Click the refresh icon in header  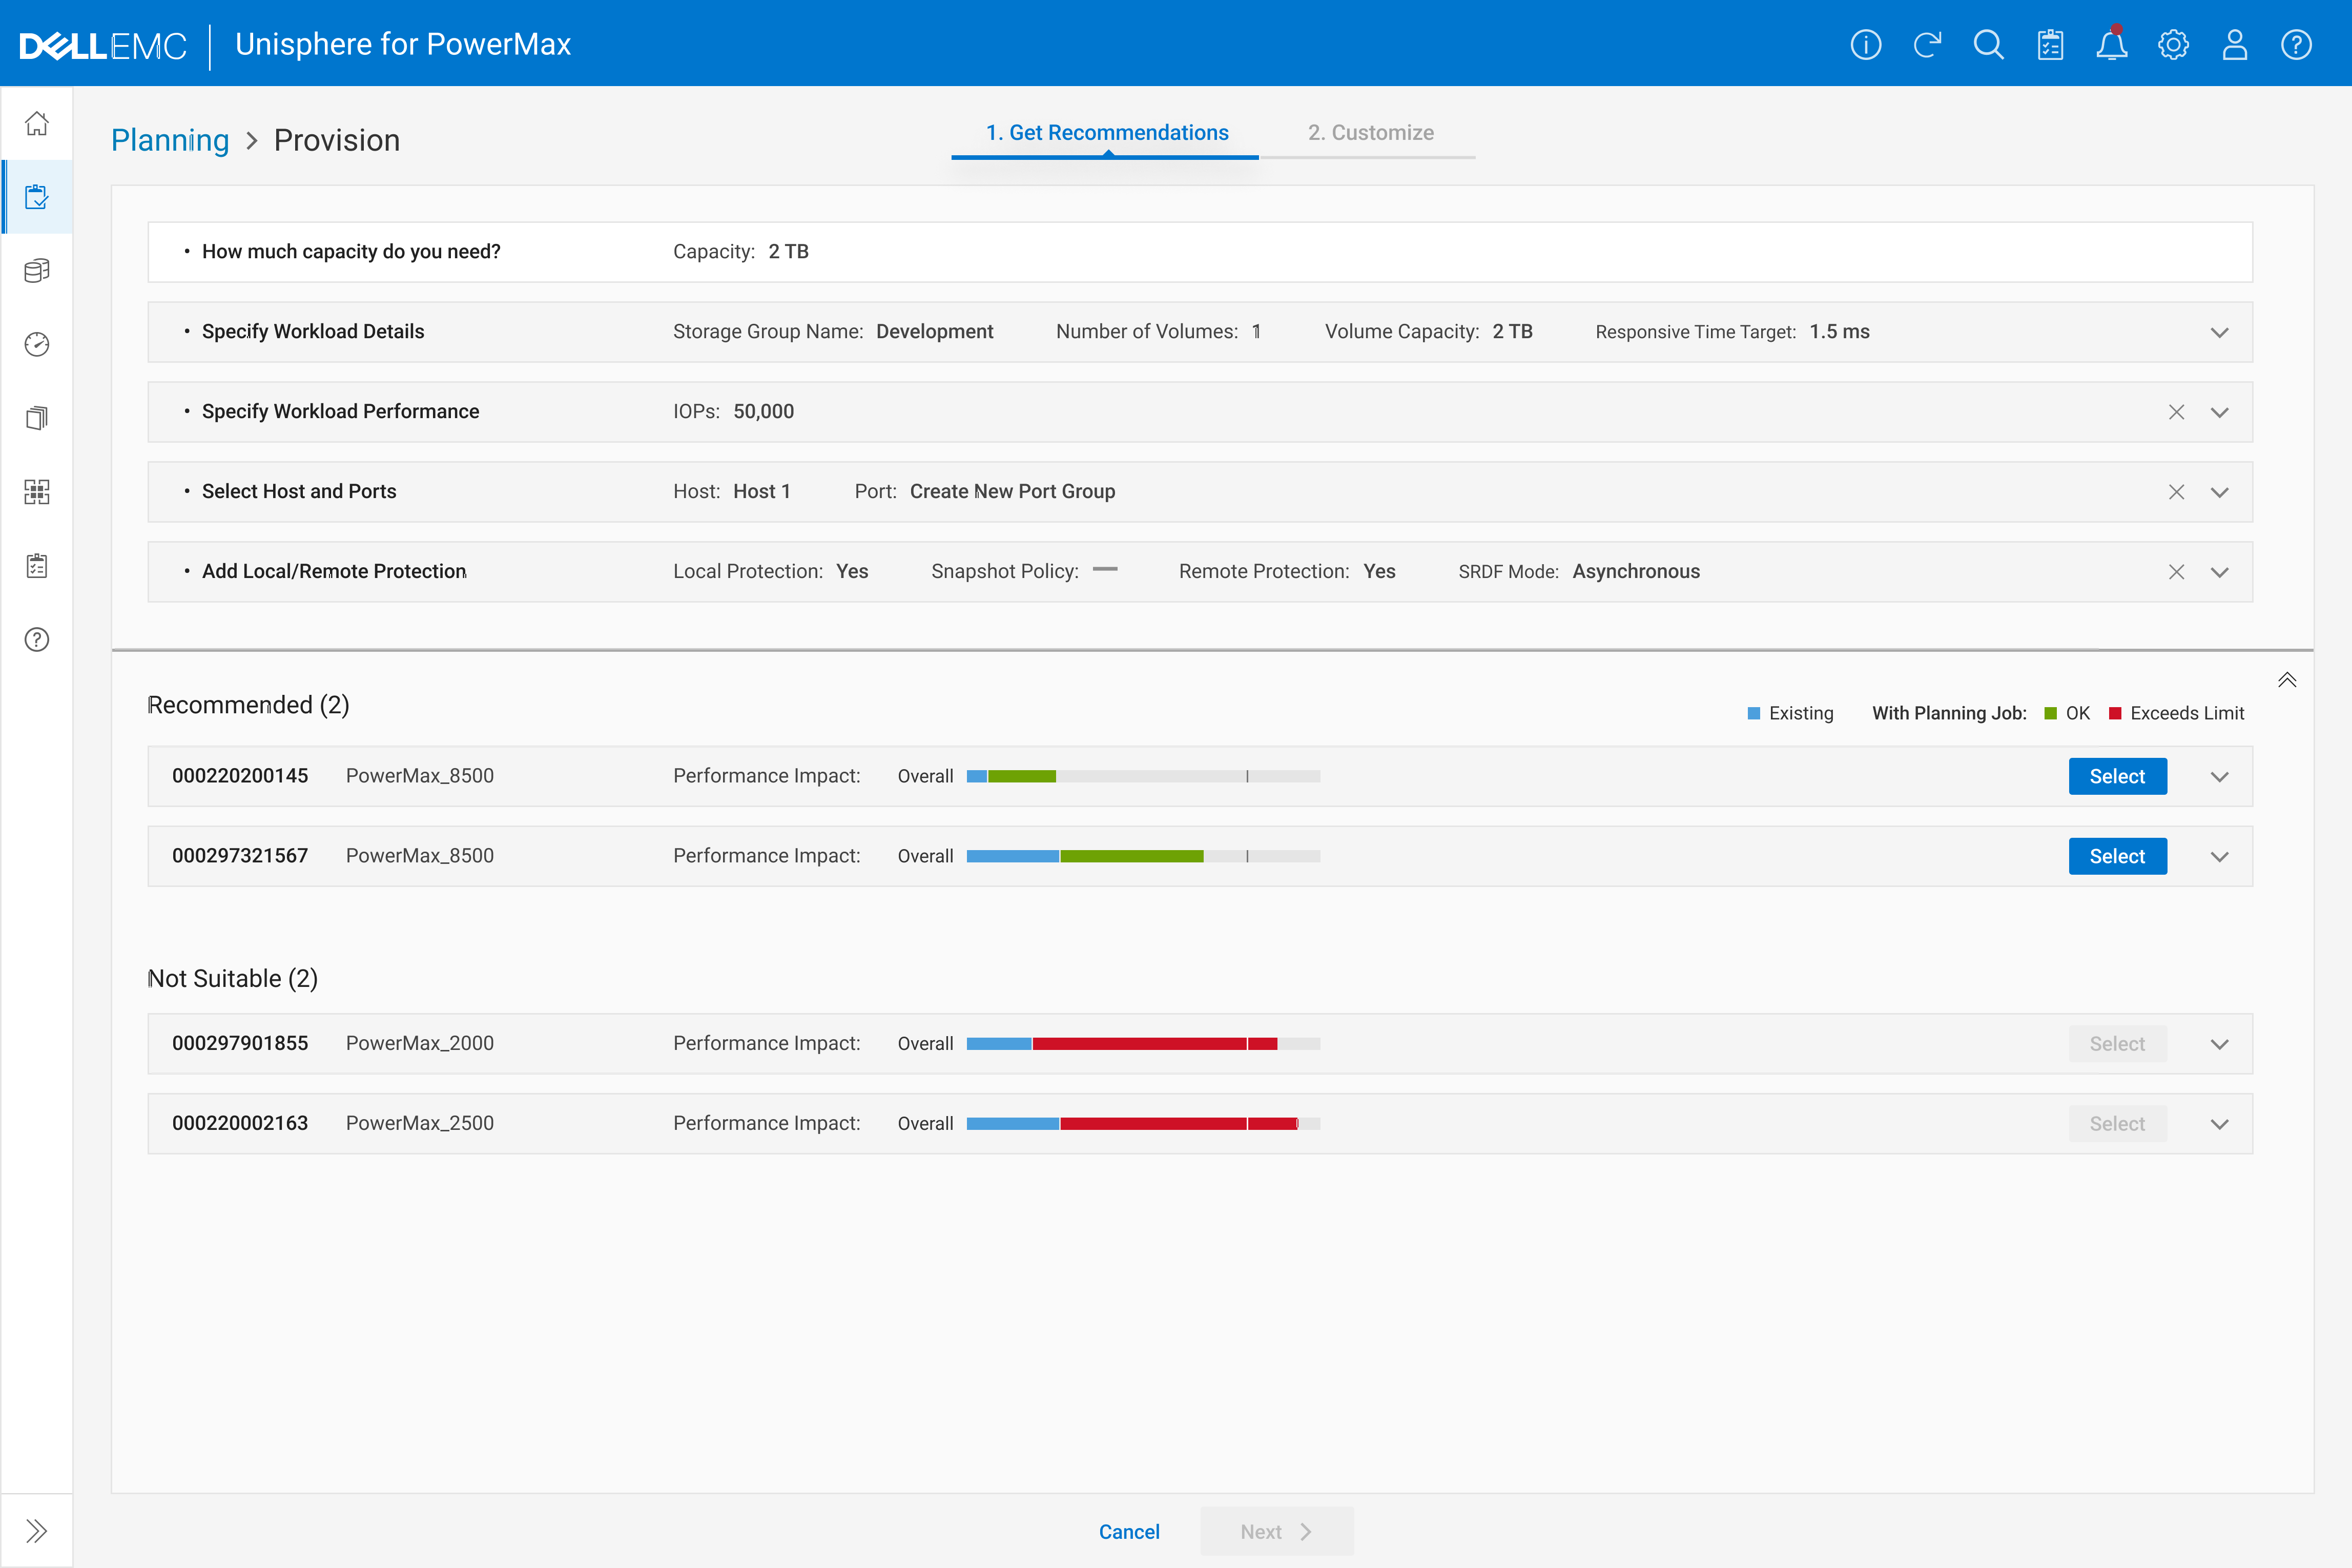[1927, 45]
